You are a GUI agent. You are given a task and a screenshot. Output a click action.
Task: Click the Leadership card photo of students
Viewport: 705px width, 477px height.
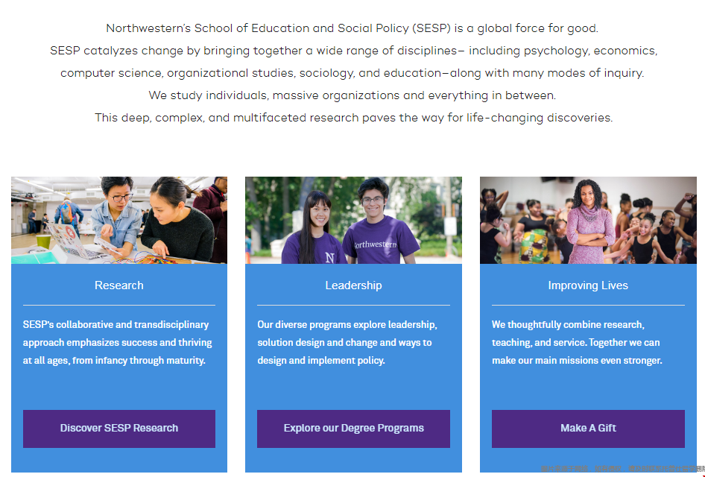point(353,220)
